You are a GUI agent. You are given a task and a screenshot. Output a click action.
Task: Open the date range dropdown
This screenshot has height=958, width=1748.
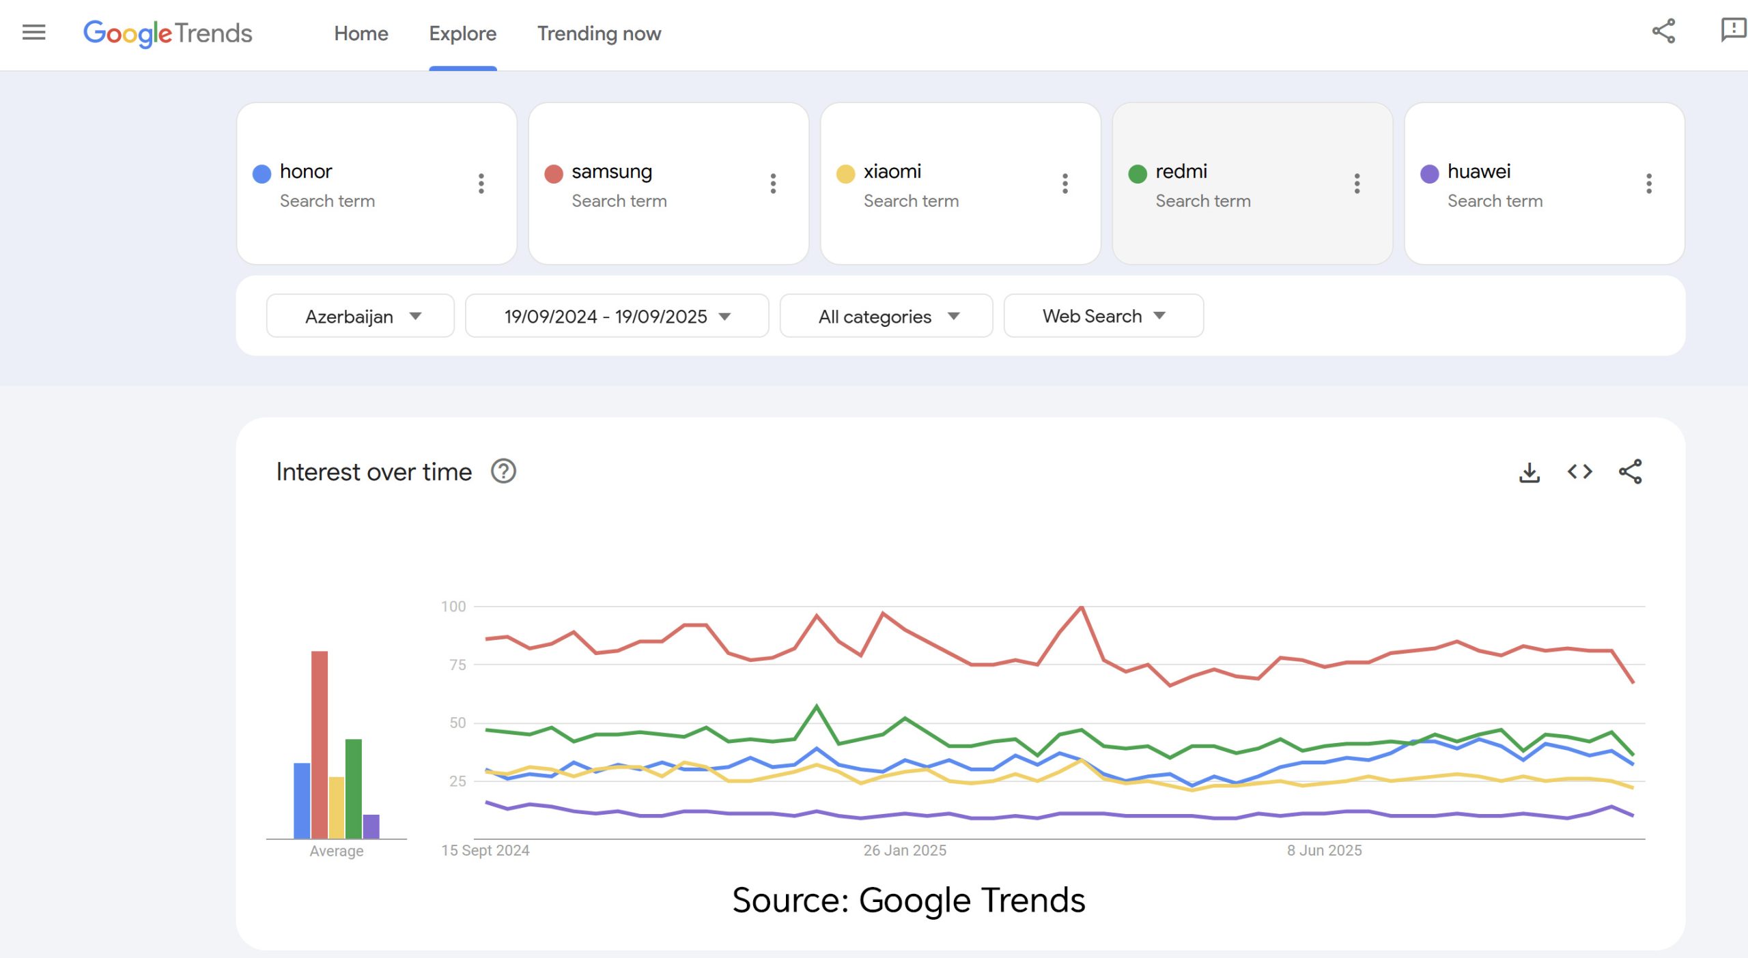(x=617, y=316)
